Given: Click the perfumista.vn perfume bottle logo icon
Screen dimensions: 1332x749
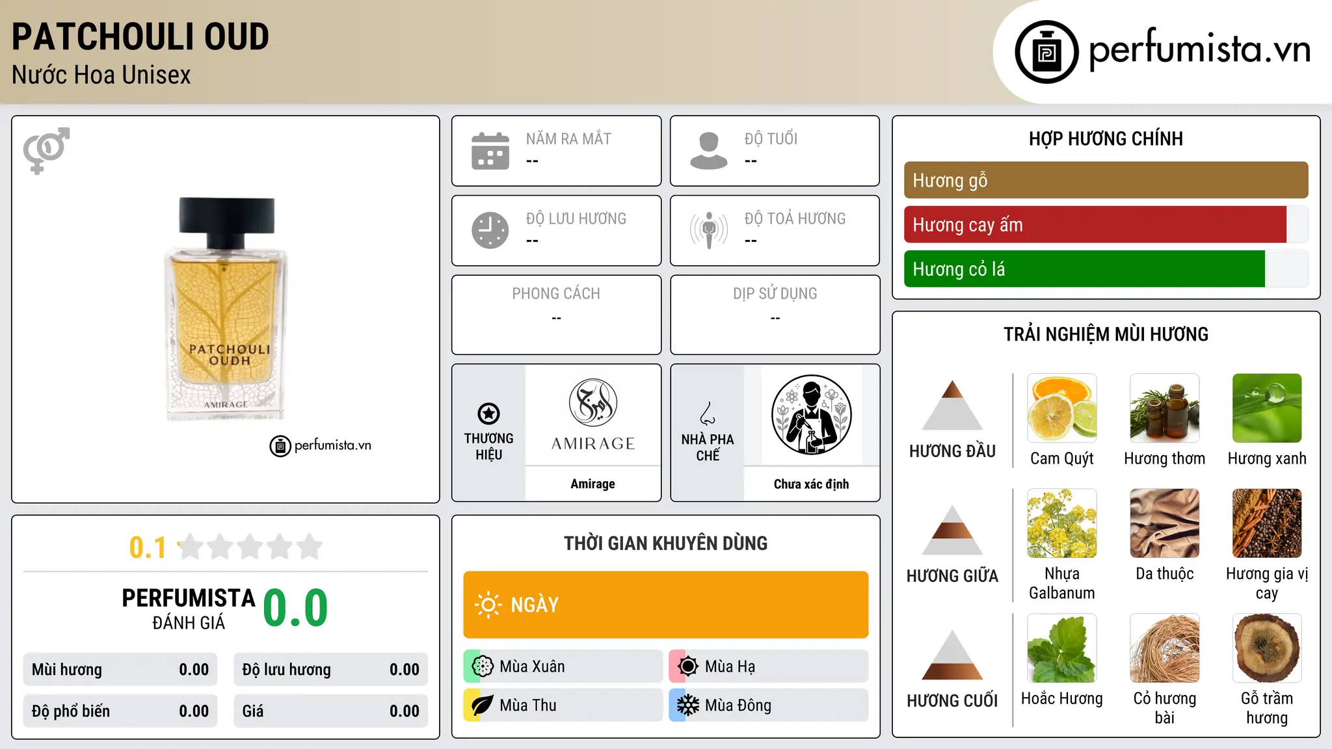Looking at the screenshot, I should 1046,52.
